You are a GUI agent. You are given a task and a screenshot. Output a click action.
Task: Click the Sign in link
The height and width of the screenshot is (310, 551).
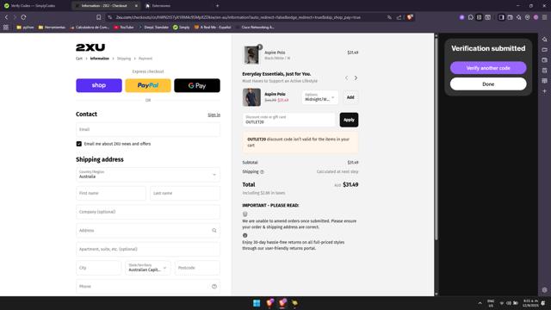pyautogui.click(x=214, y=115)
